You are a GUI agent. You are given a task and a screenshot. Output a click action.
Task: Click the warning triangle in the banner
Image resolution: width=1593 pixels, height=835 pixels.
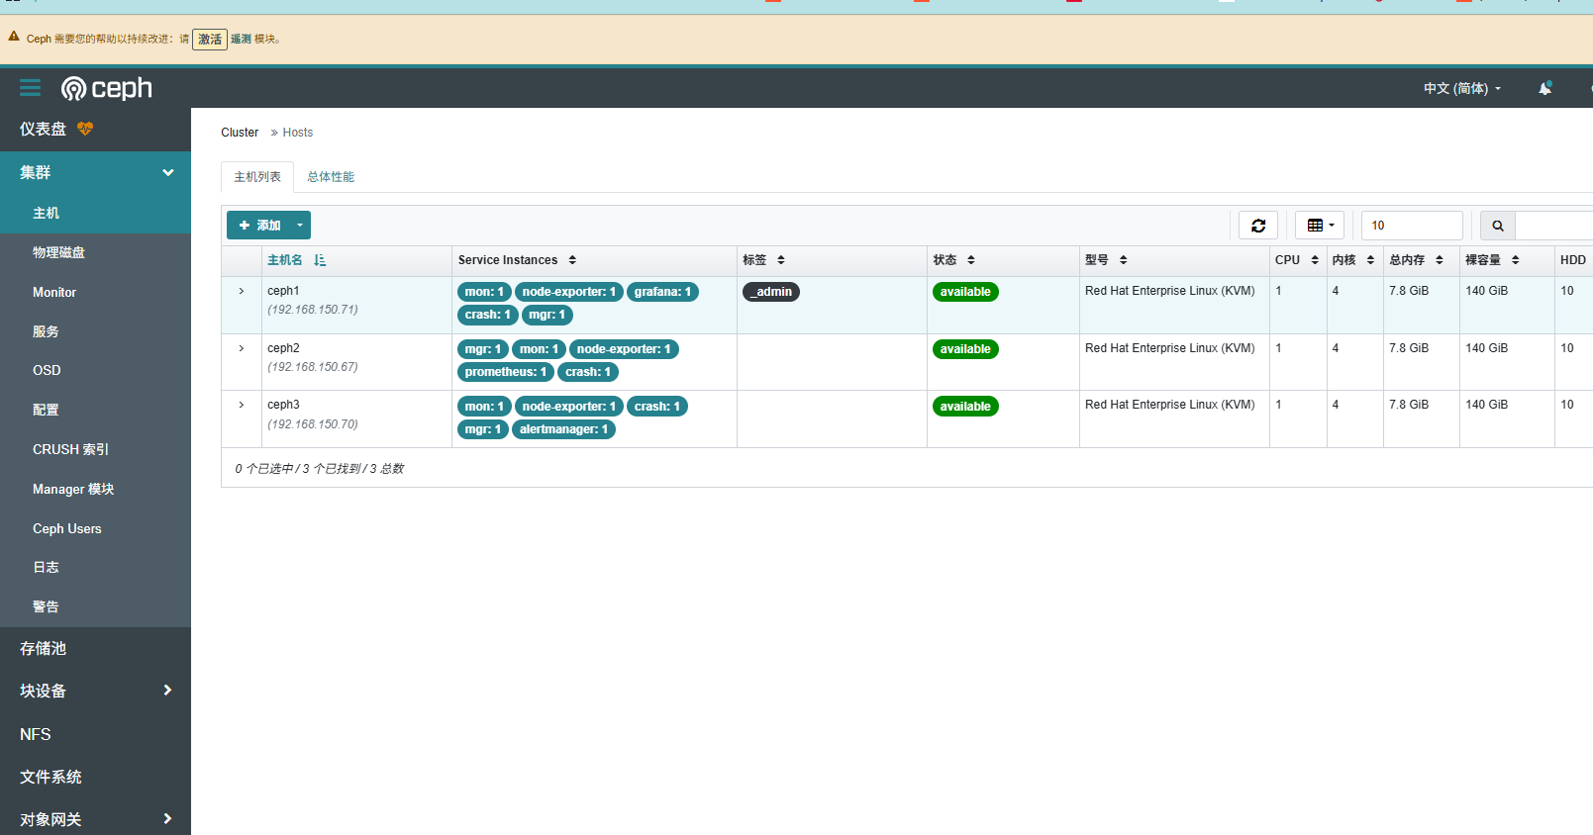click(x=14, y=37)
